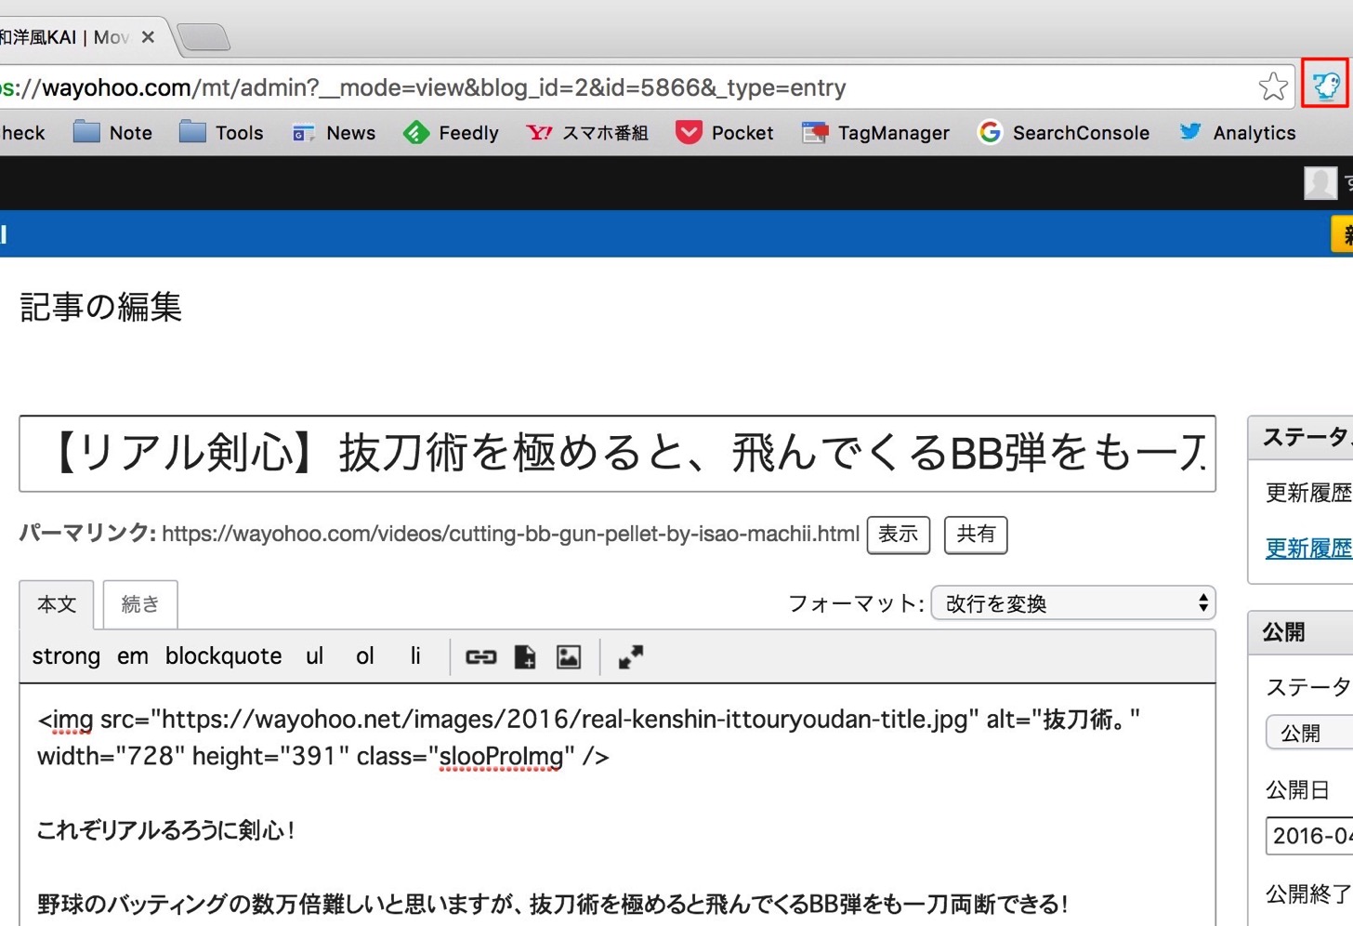
Task: Click the 共有 button next to permalink
Action: (x=976, y=535)
